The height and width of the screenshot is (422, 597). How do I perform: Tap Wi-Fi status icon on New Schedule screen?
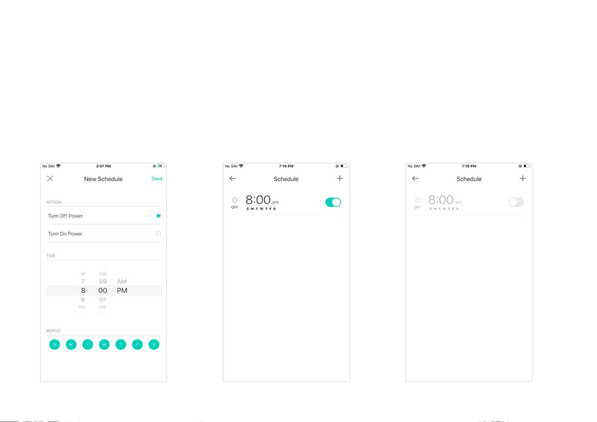point(58,166)
